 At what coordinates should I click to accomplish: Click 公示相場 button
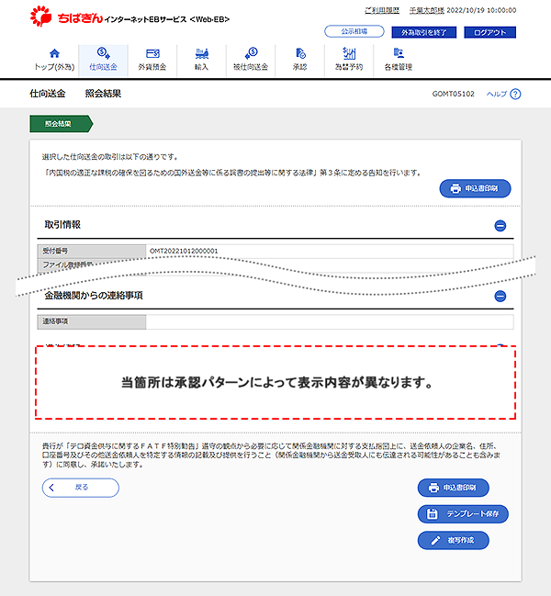tap(354, 31)
